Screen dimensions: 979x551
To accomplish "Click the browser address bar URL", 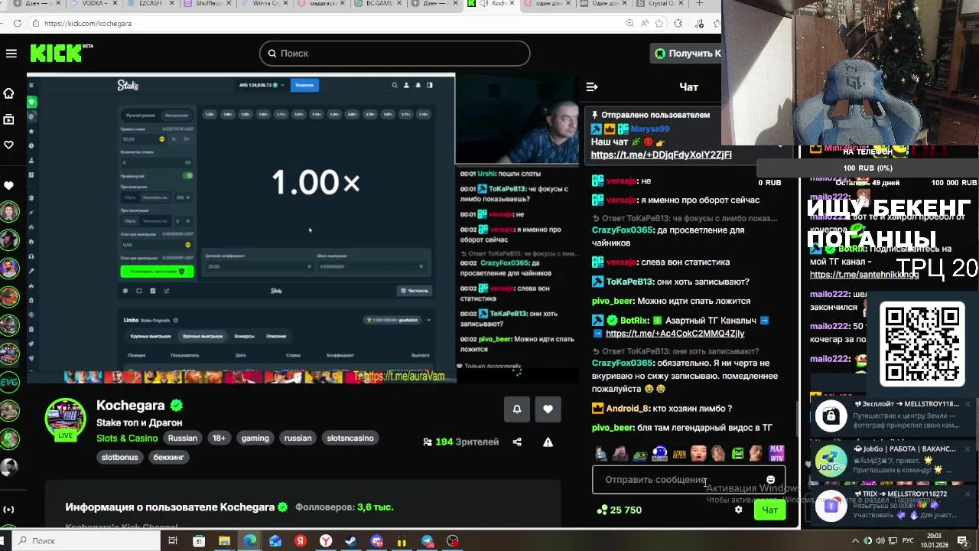I will [88, 24].
